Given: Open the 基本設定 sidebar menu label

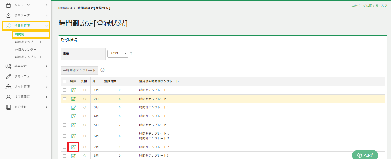Looking at the screenshot, I should pyautogui.click(x=20, y=66).
